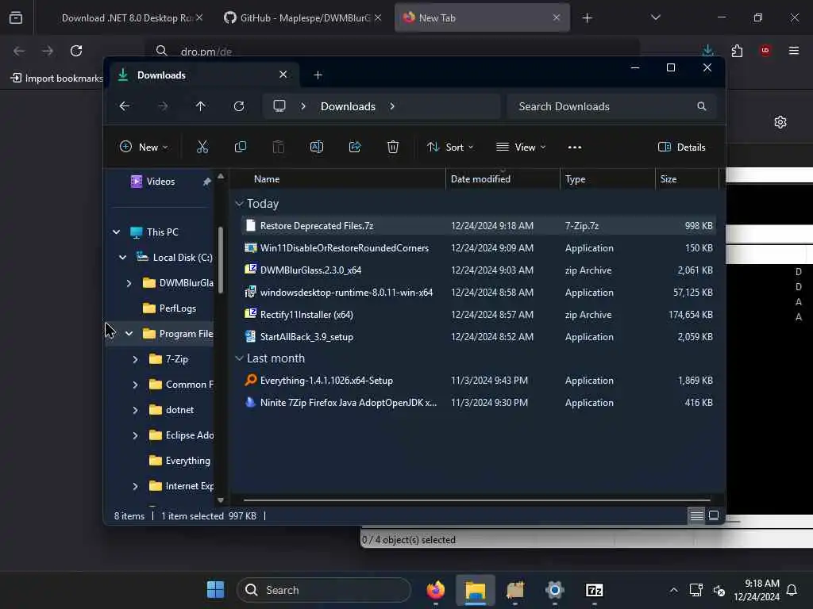Open the View dropdown menu
This screenshot has height=609, width=813.
[x=521, y=147]
